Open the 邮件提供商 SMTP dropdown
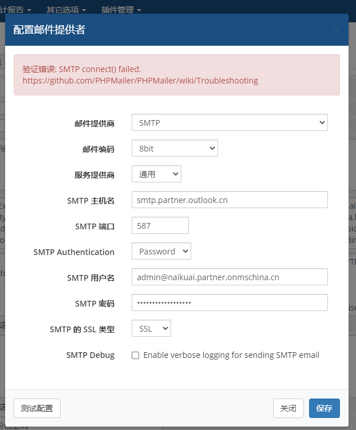 tap(230, 122)
